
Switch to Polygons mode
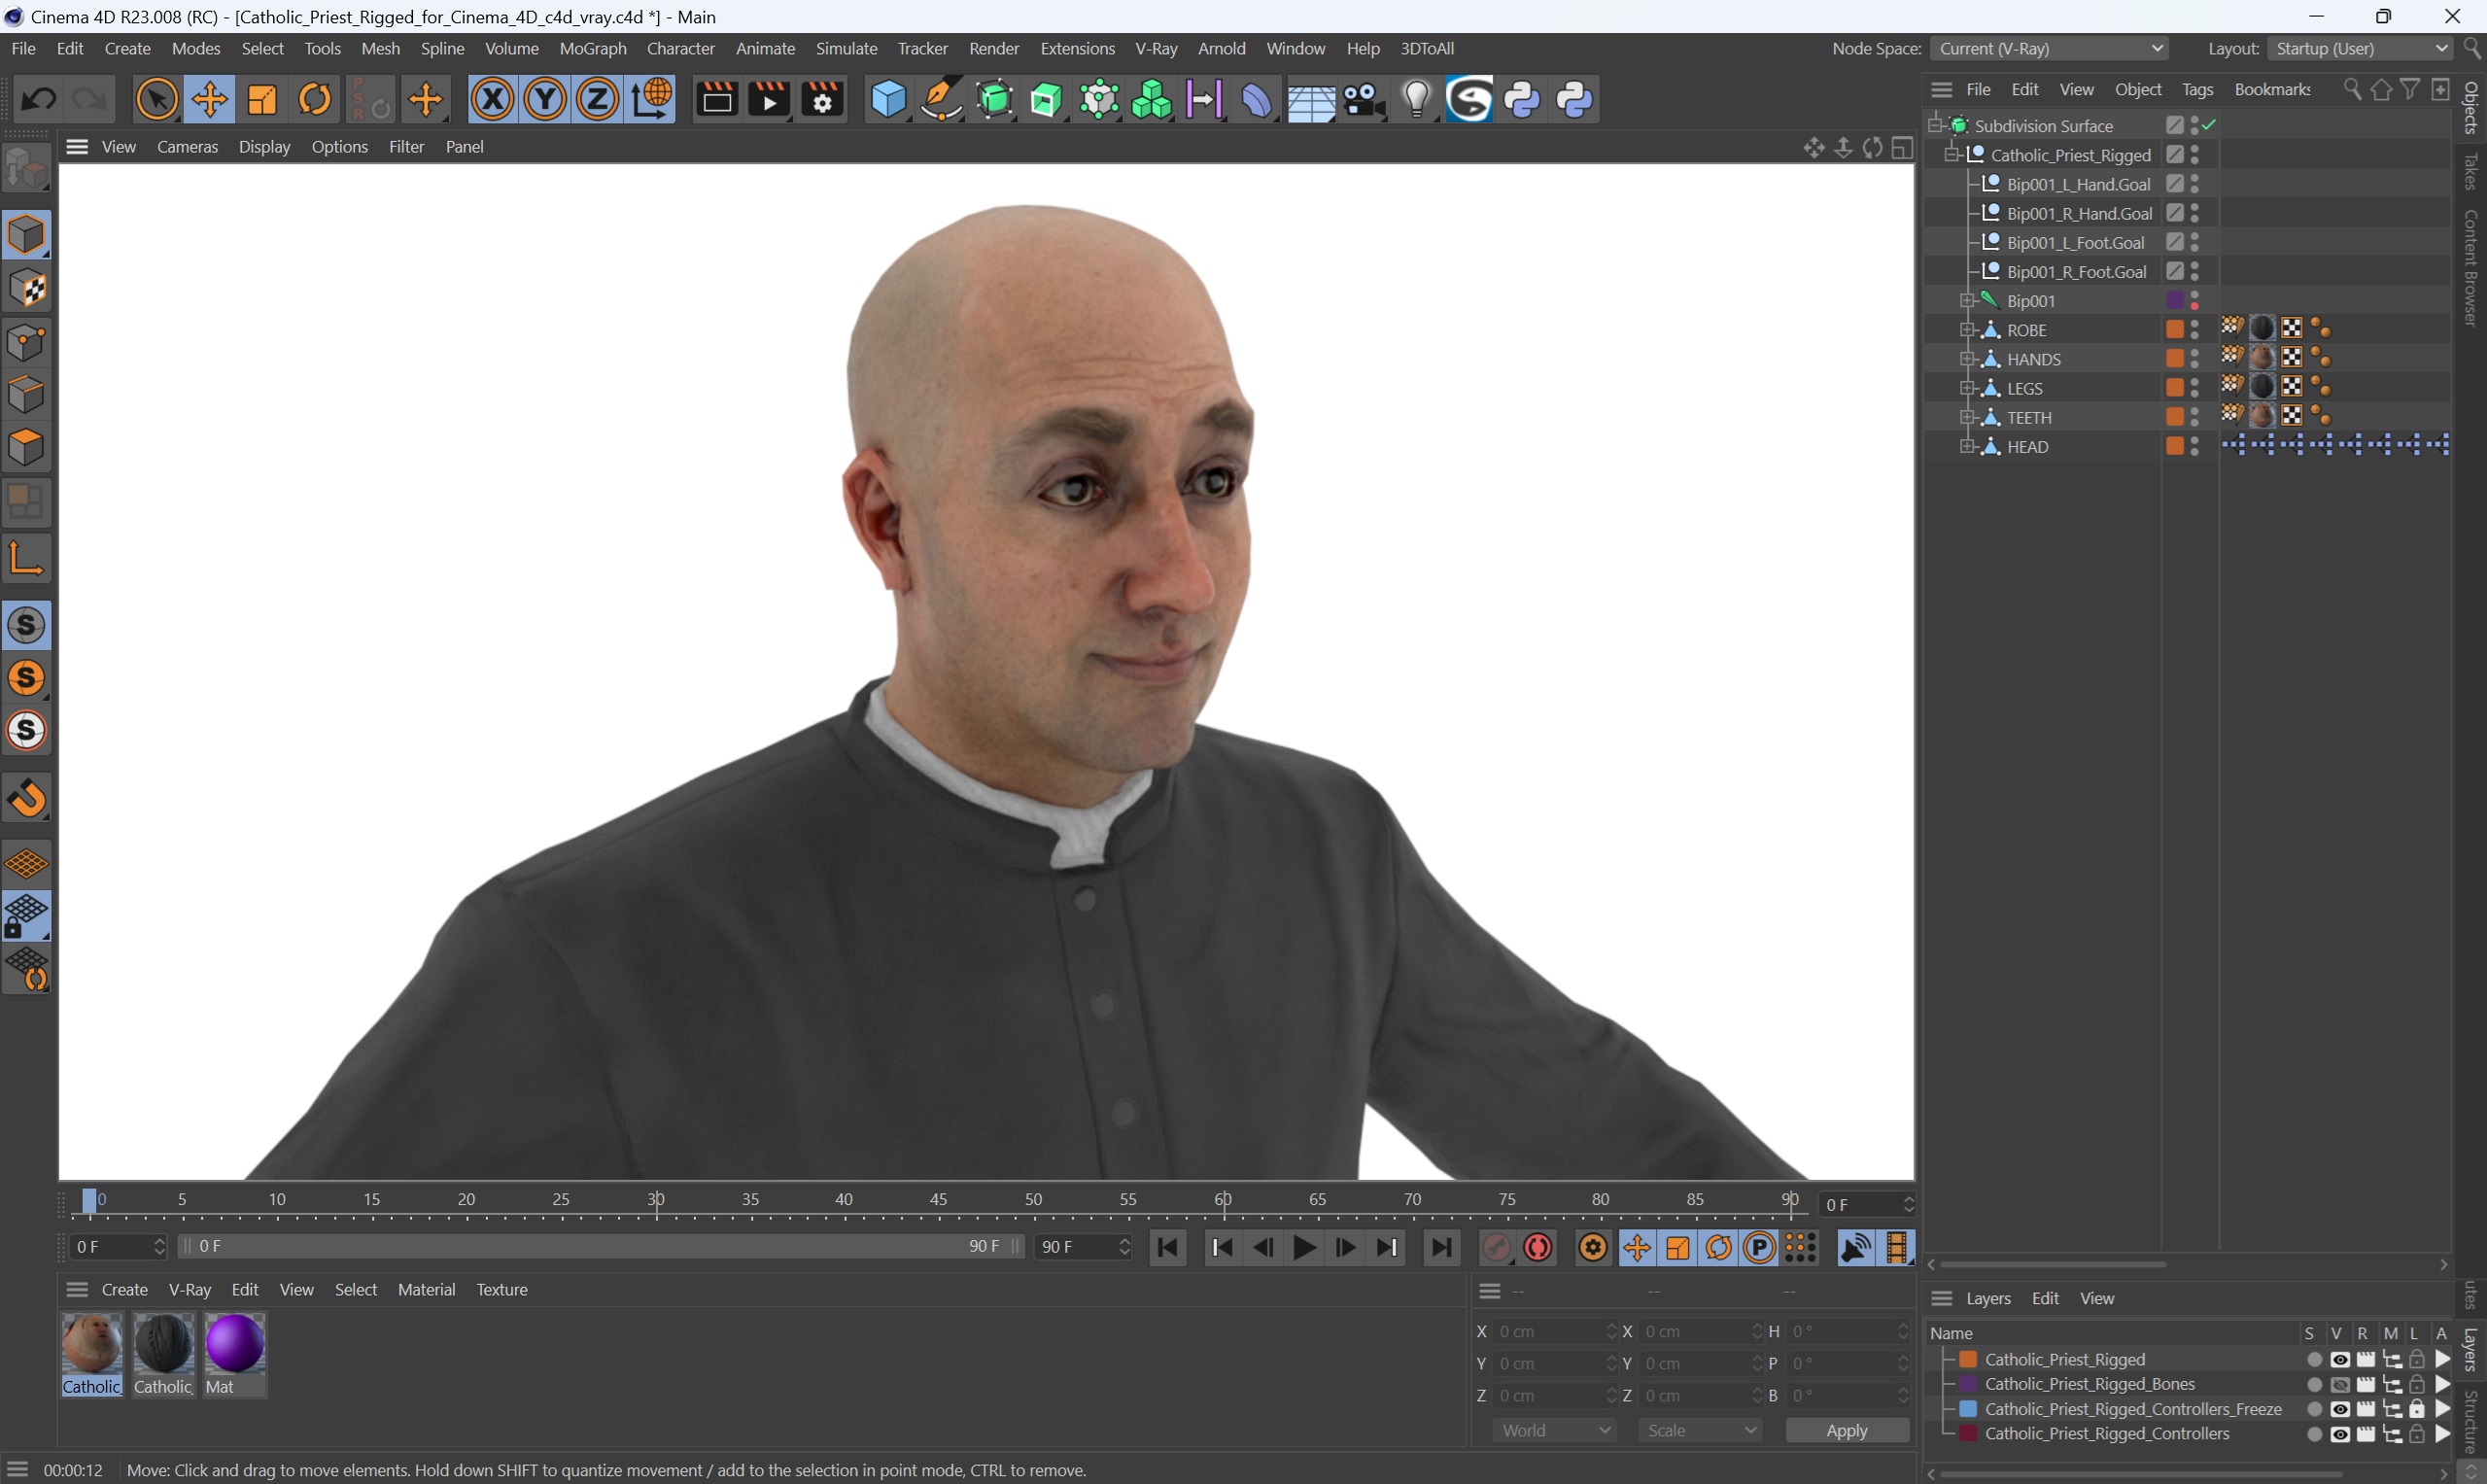27,447
